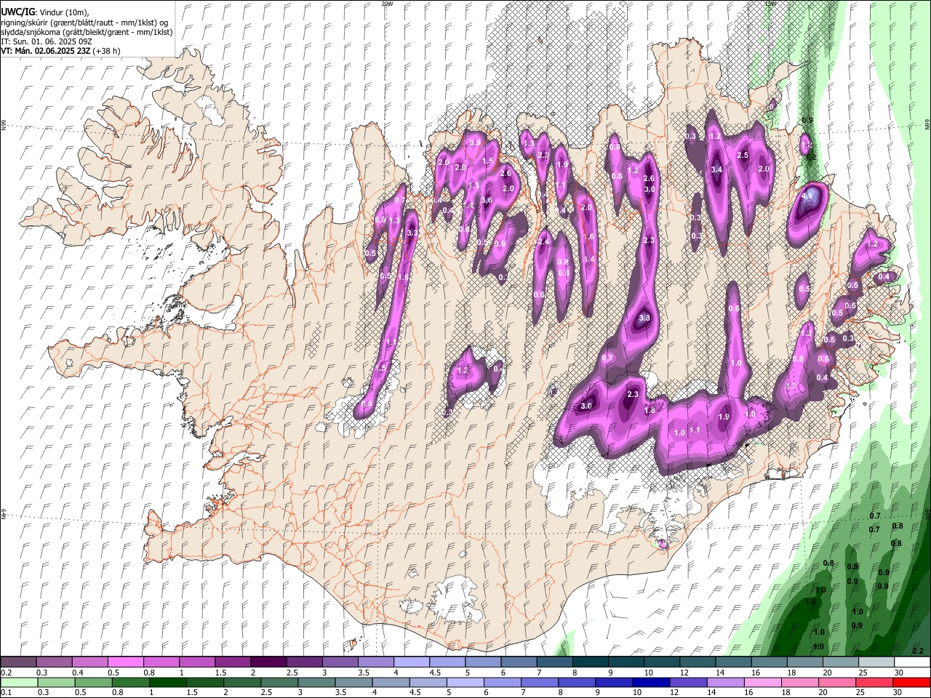Click the '0.1' label of the lower legend scale

(6, 693)
